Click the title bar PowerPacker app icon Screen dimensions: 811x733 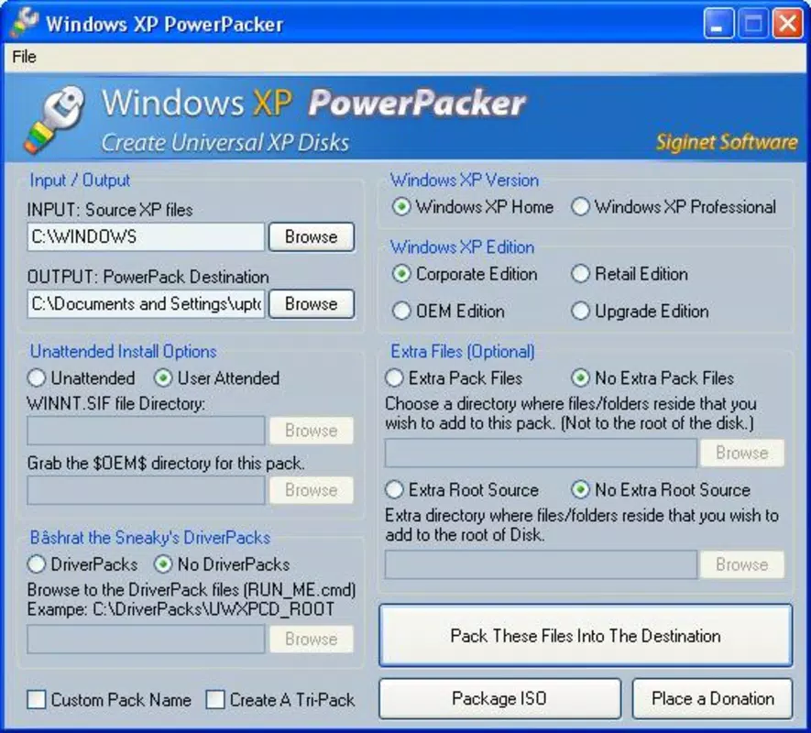(x=25, y=23)
